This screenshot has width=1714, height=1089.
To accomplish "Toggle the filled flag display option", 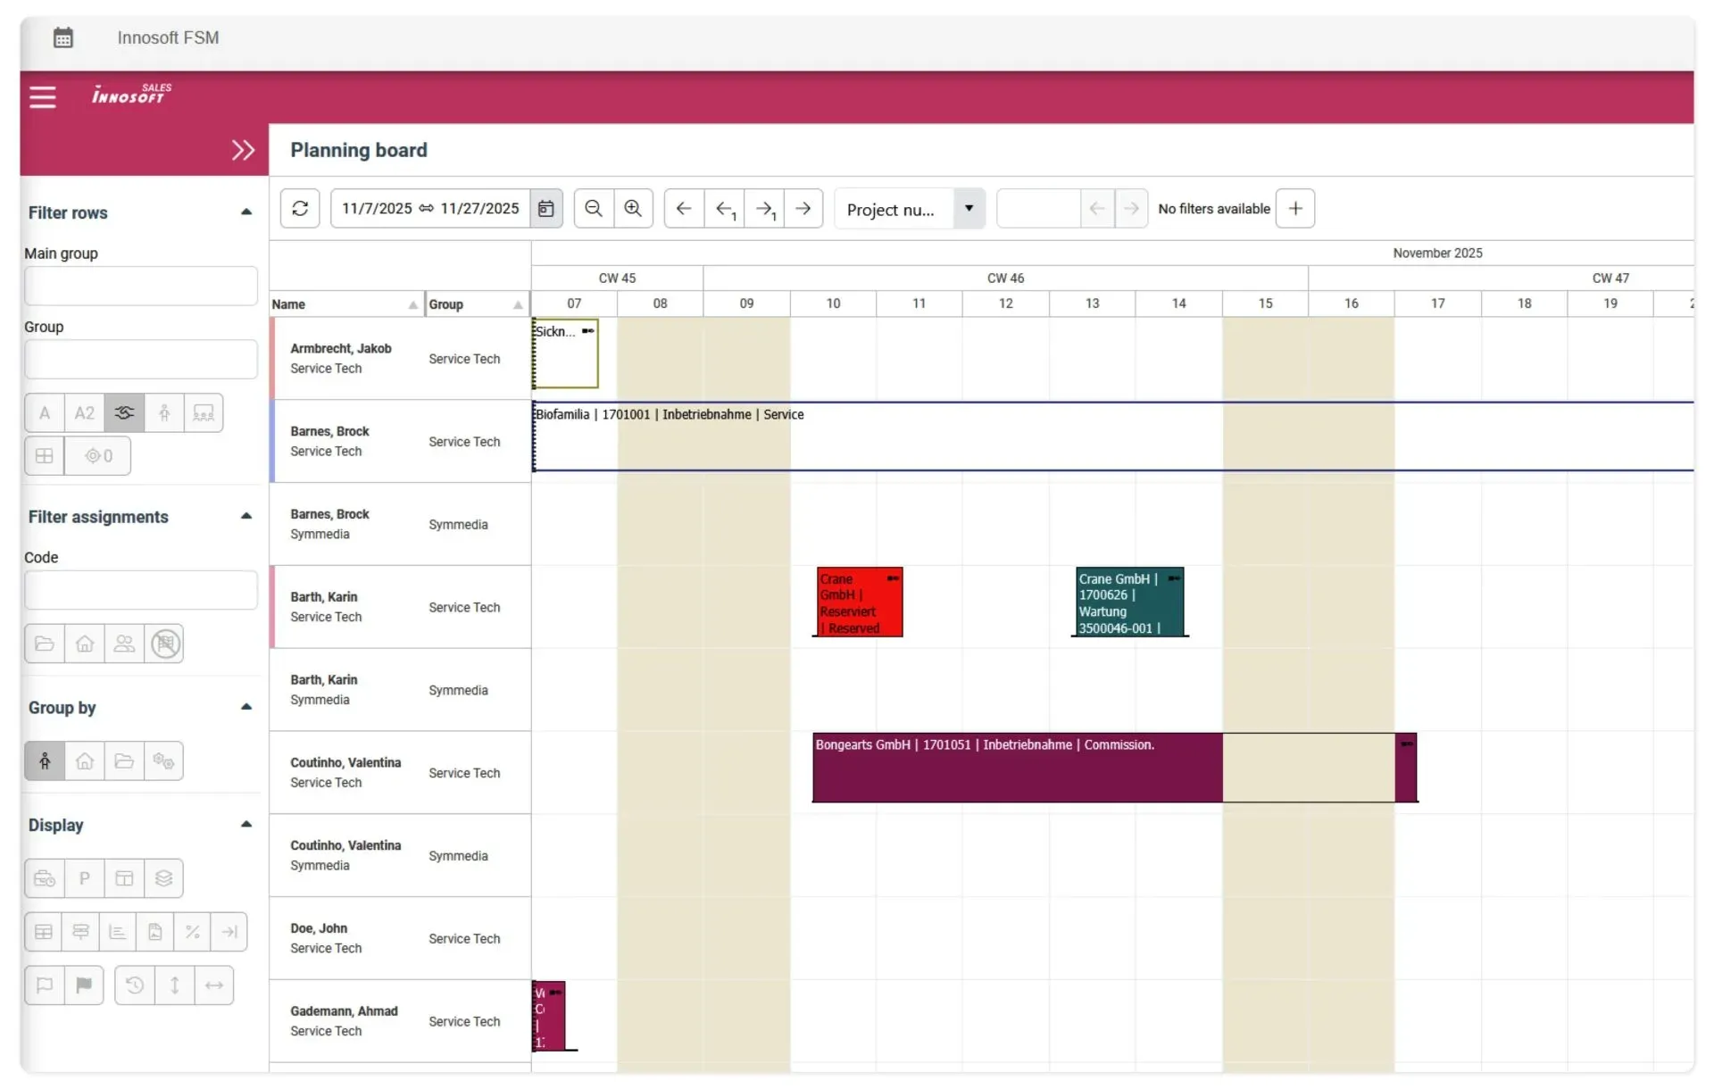I will pos(84,985).
